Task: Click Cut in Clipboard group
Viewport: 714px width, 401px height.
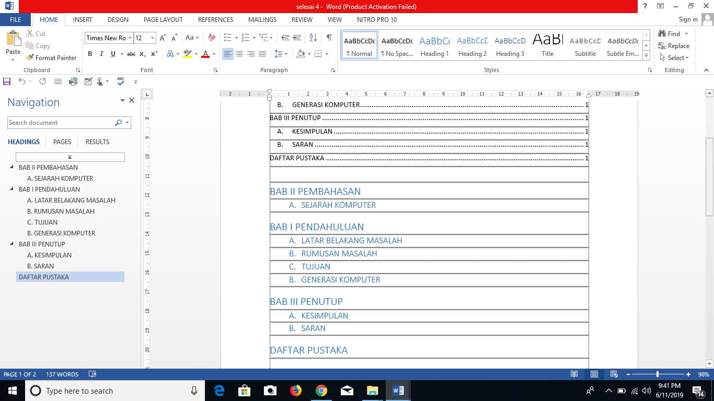Action: [x=36, y=33]
